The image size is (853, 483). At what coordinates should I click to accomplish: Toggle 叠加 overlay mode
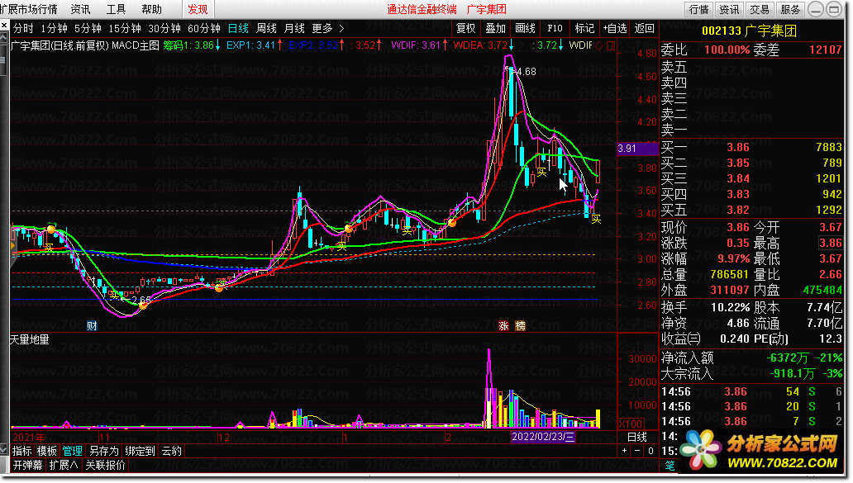pyautogui.click(x=496, y=28)
